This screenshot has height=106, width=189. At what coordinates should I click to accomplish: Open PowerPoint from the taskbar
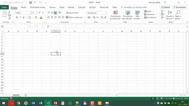click(55, 103)
